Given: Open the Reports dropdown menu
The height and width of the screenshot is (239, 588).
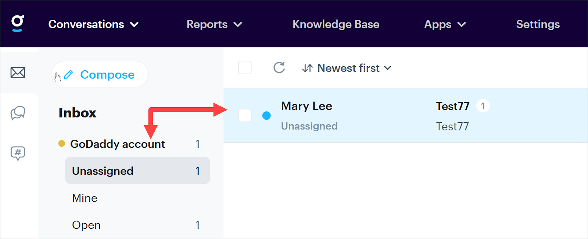Looking at the screenshot, I should pyautogui.click(x=214, y=24).
